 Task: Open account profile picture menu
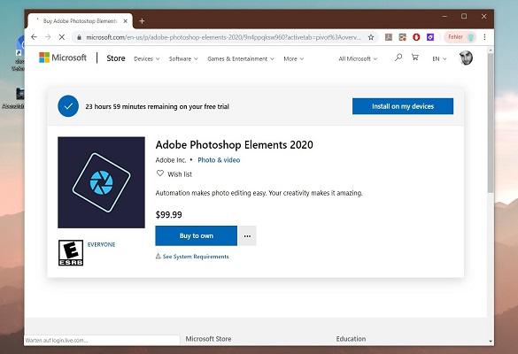click(466, 58)
